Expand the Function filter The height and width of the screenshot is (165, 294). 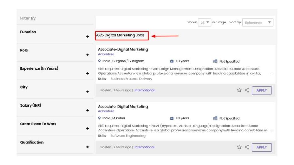point(88,36)
